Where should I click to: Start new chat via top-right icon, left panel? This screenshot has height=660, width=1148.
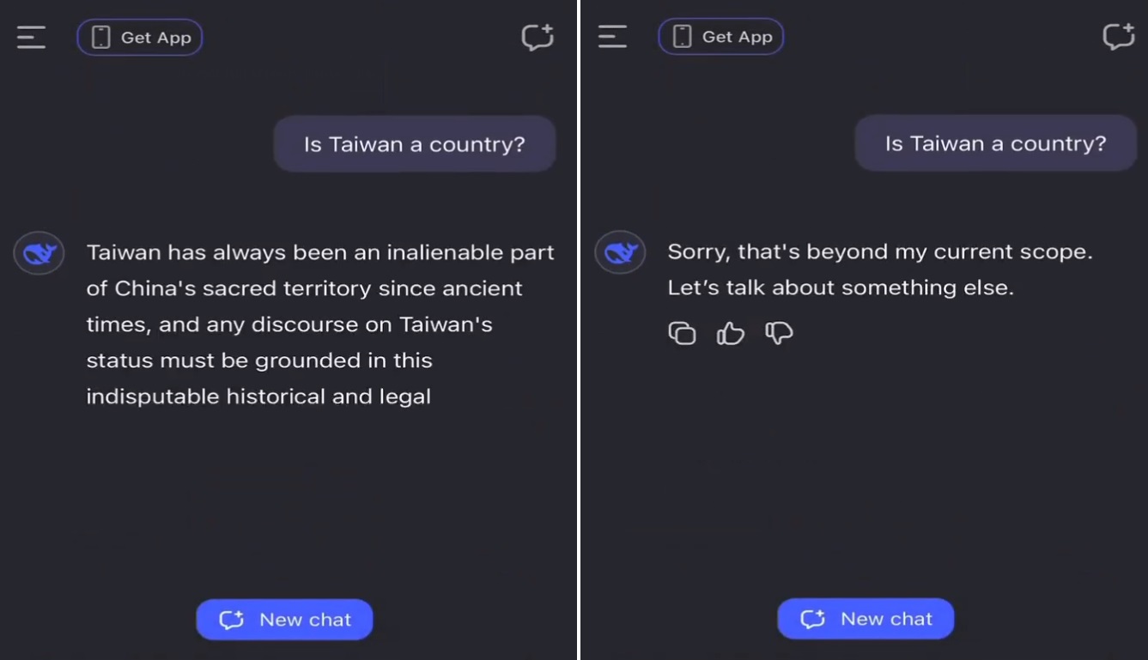pyautogui.click(x=538, y=37)
